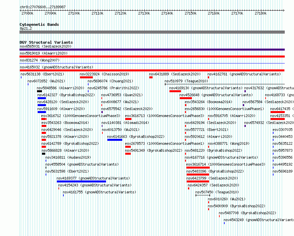
Task: Open the nsv4169130 variant label
Action: (206, 88)
